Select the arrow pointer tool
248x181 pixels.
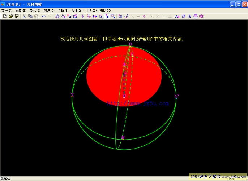click(x=107, y=16)
